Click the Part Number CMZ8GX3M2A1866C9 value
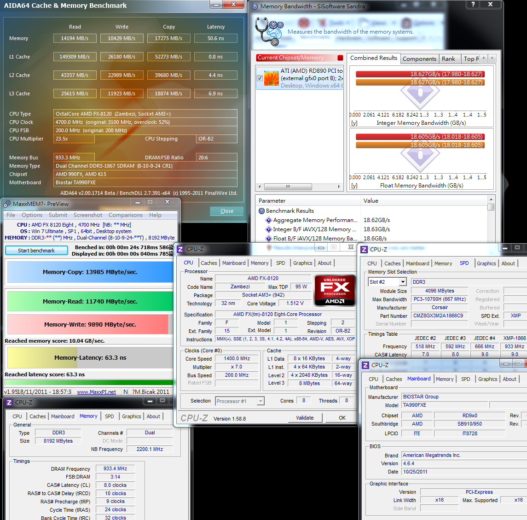Viewport: 527px width, 520px height. [439, 316]
